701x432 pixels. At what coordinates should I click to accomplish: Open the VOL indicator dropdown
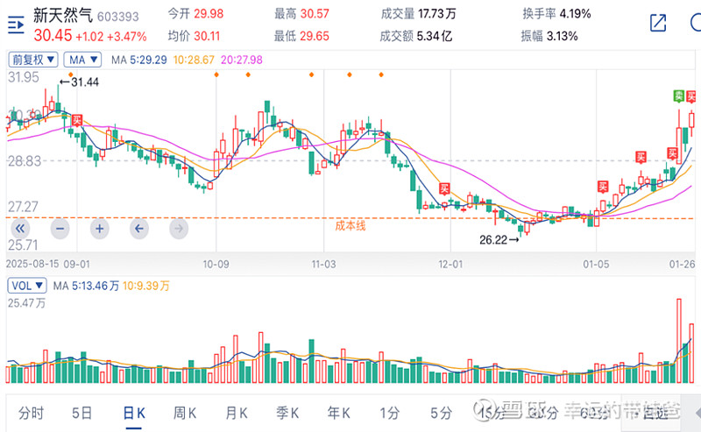27,286
